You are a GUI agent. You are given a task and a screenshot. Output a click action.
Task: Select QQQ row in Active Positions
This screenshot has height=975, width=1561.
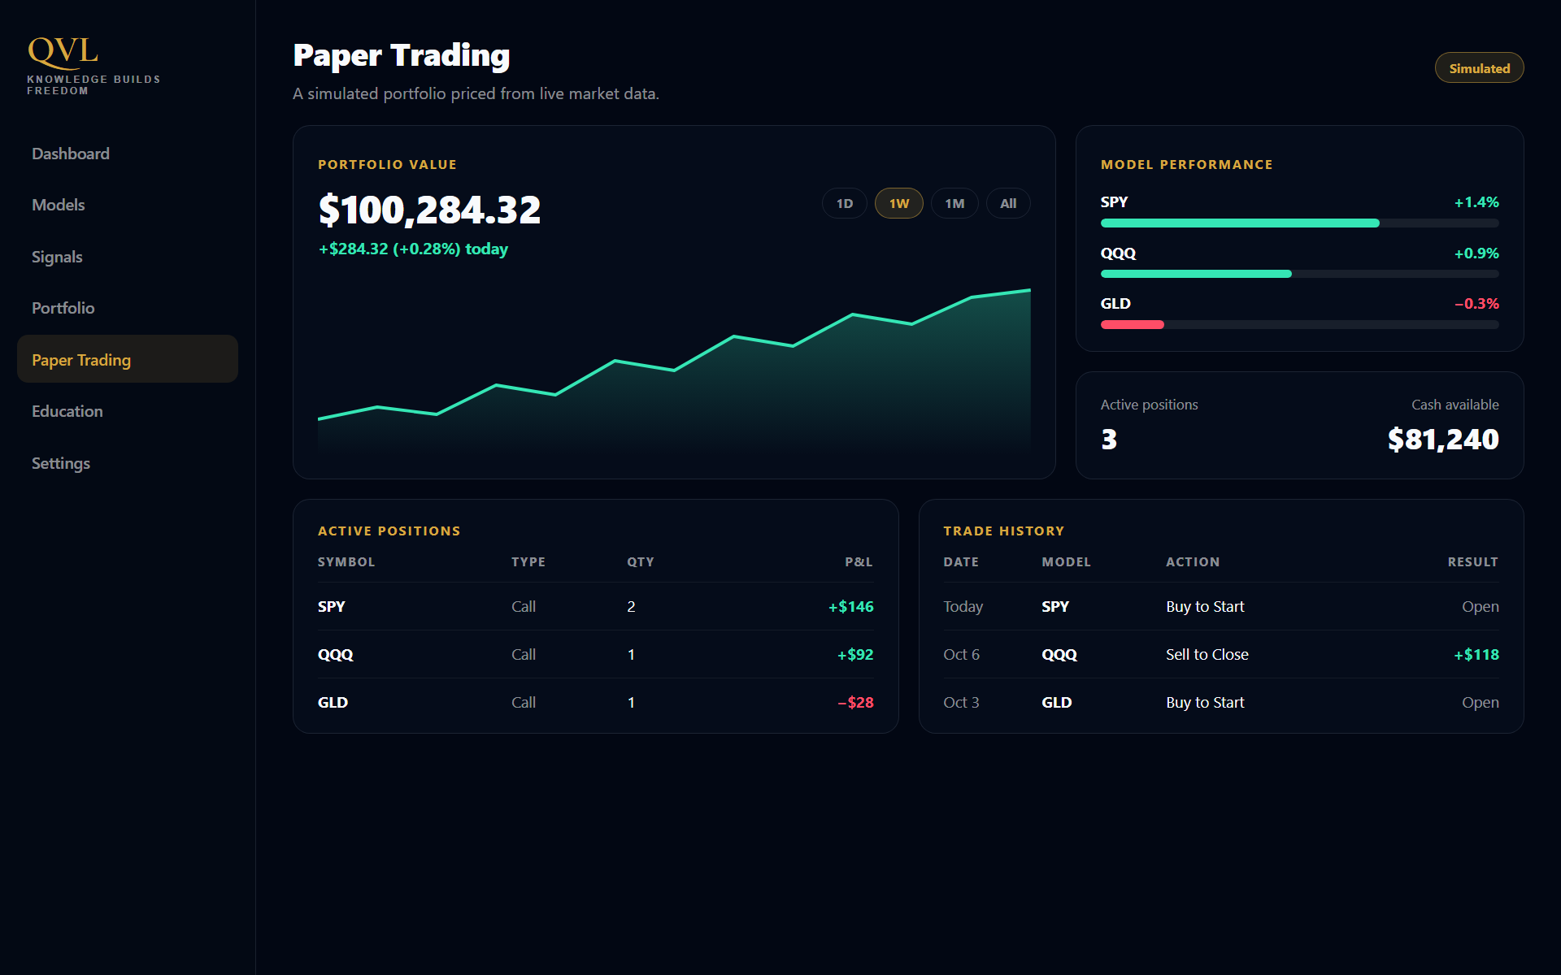595,654
